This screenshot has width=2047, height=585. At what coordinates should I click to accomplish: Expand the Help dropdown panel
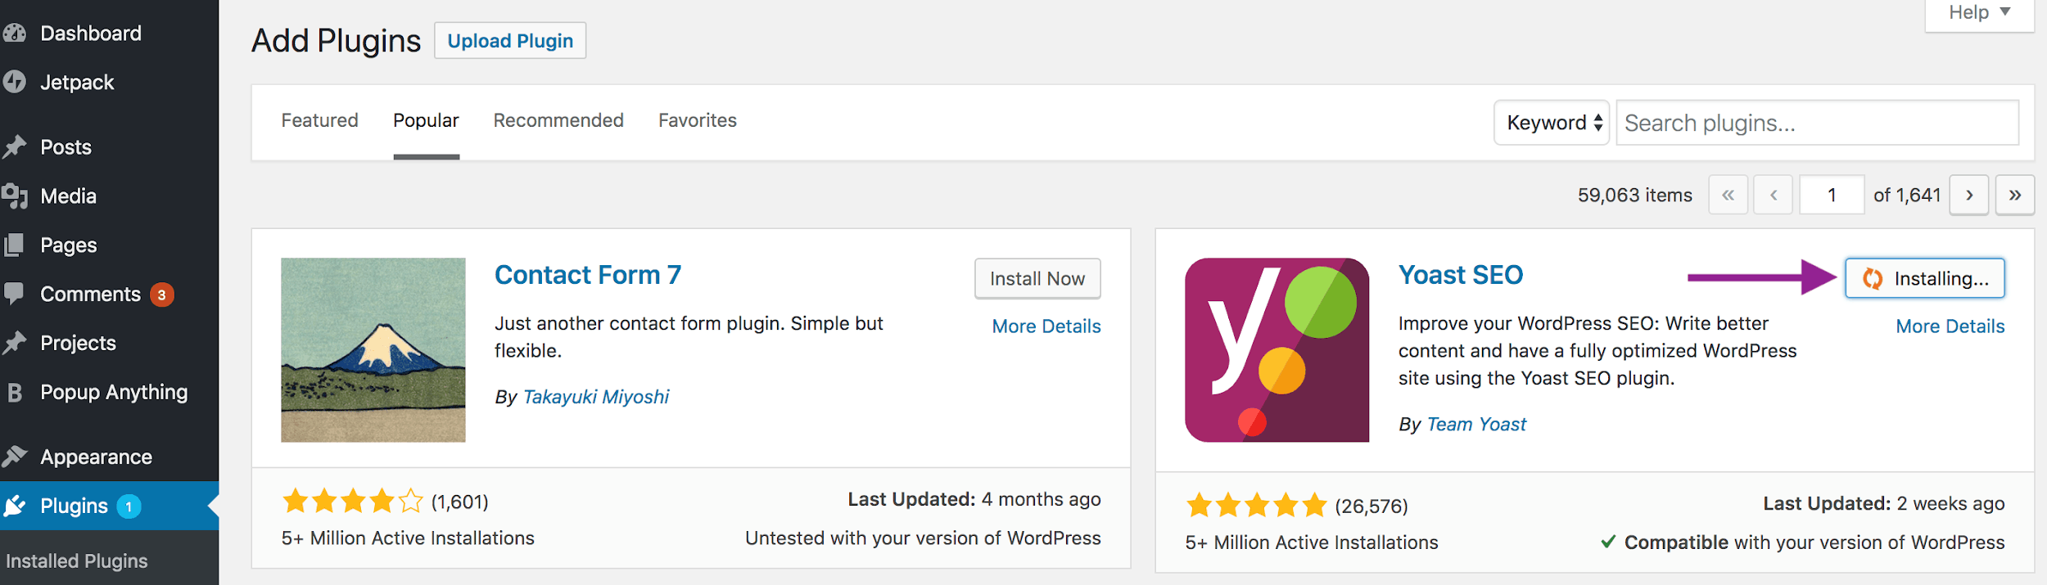(x=1979, y=12)
